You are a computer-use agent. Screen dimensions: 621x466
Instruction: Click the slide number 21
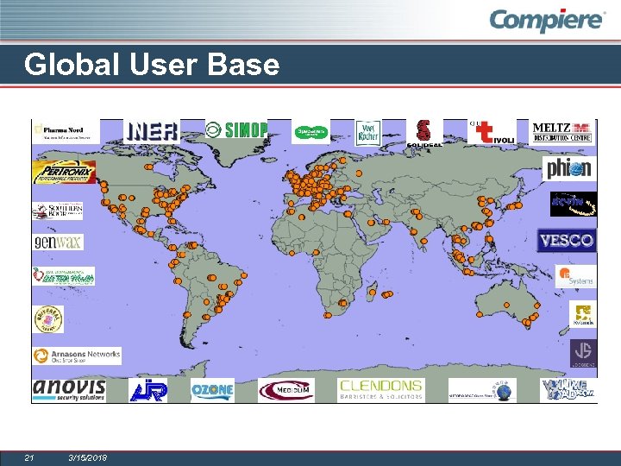[29, 457]
